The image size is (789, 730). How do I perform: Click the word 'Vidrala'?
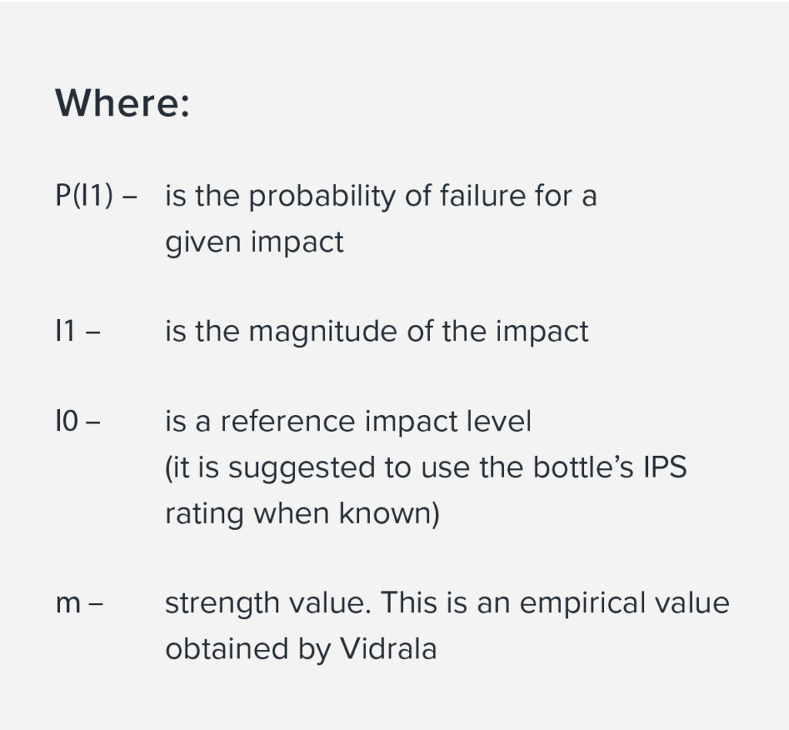click(x=388, y=648)
